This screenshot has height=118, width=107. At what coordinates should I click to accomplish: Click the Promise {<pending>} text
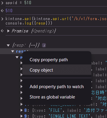click(x=34, y=31)
